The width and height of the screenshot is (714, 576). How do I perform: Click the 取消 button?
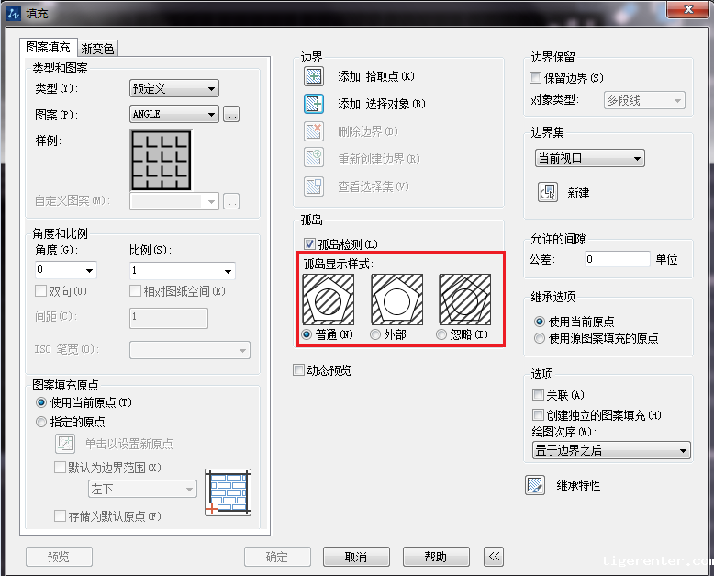point(356,557)
